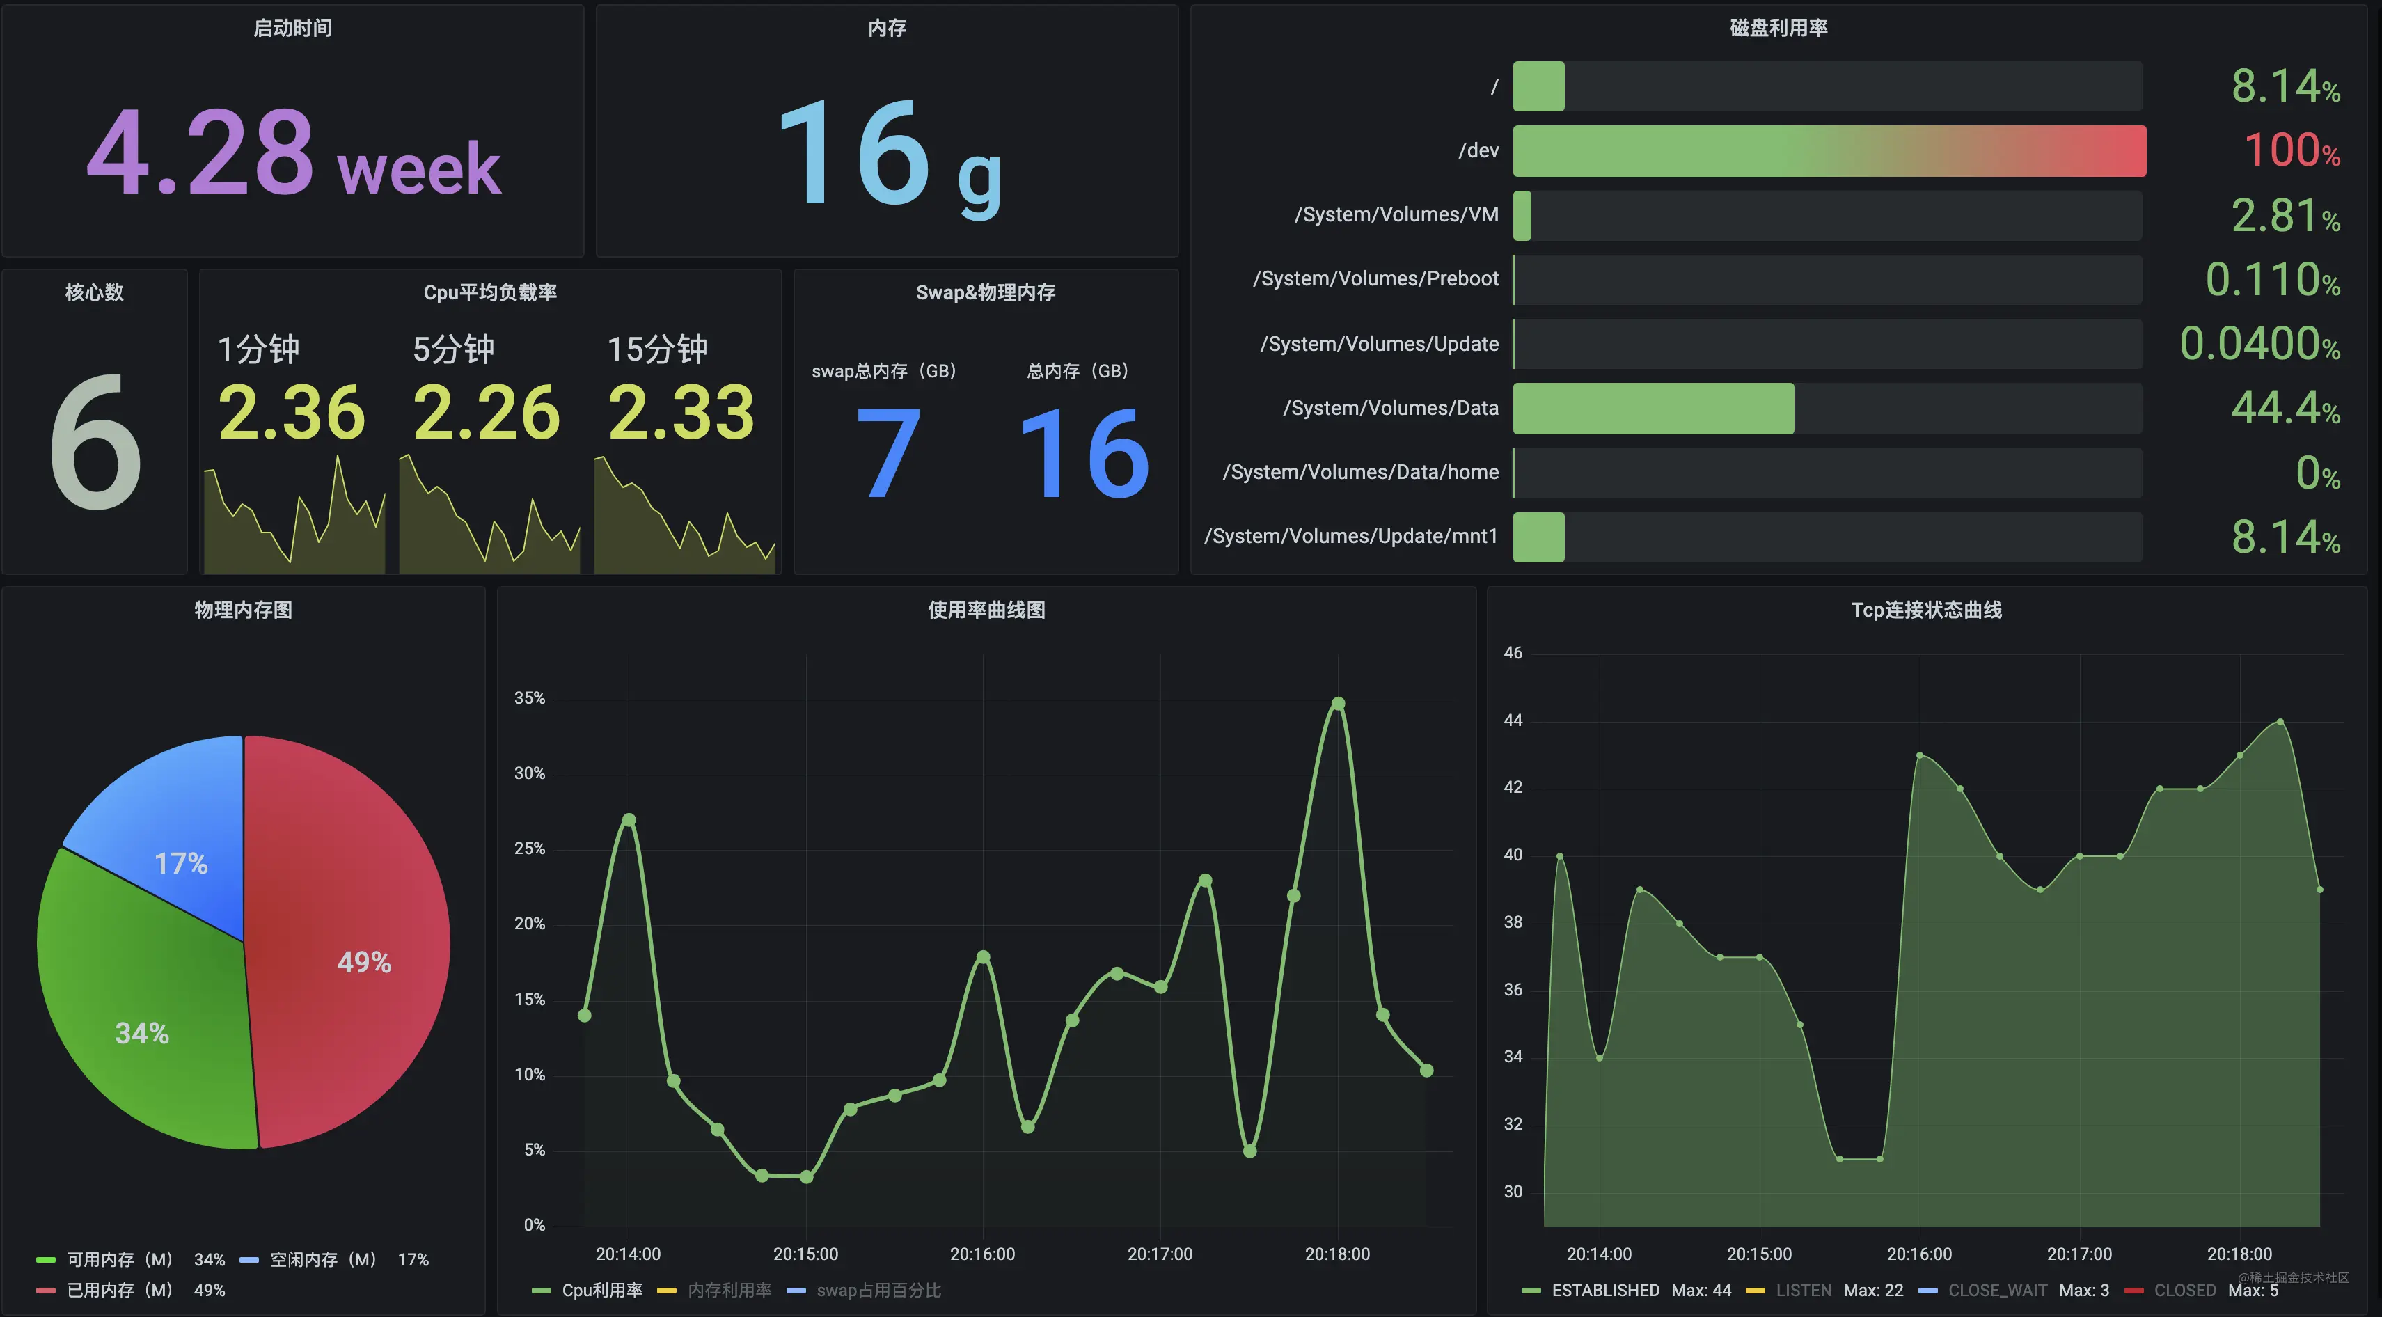Click the 20:16:00 tick in 使用率曲线图
Screen dimensions: 2382x1317
tap(982, 1254)
